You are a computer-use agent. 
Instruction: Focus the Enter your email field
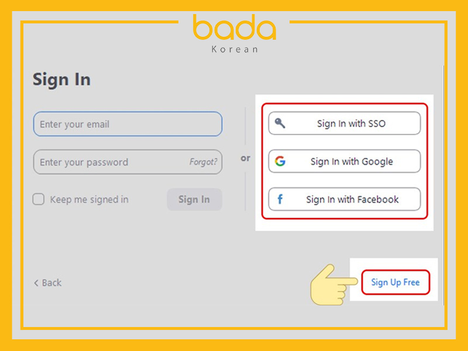coord(128,124)
